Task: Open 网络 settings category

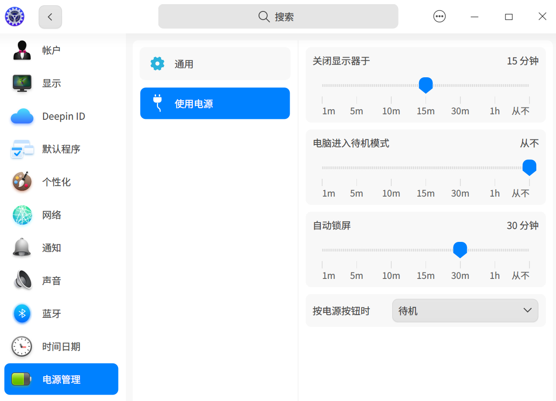Action: 61,215
